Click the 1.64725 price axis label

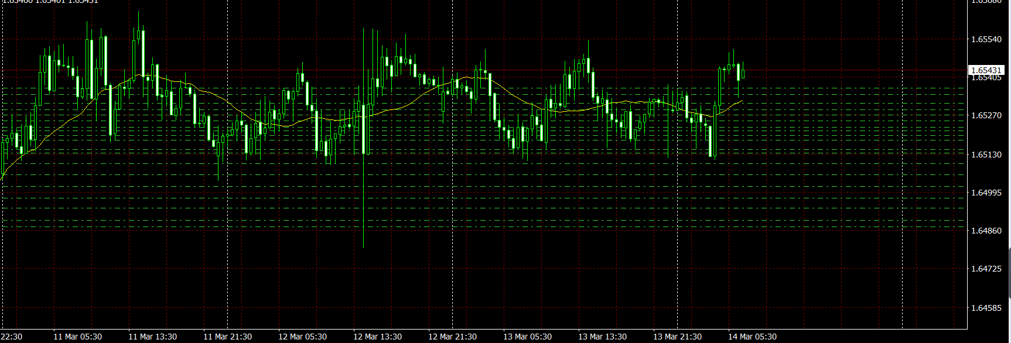[x=986, y=269]
